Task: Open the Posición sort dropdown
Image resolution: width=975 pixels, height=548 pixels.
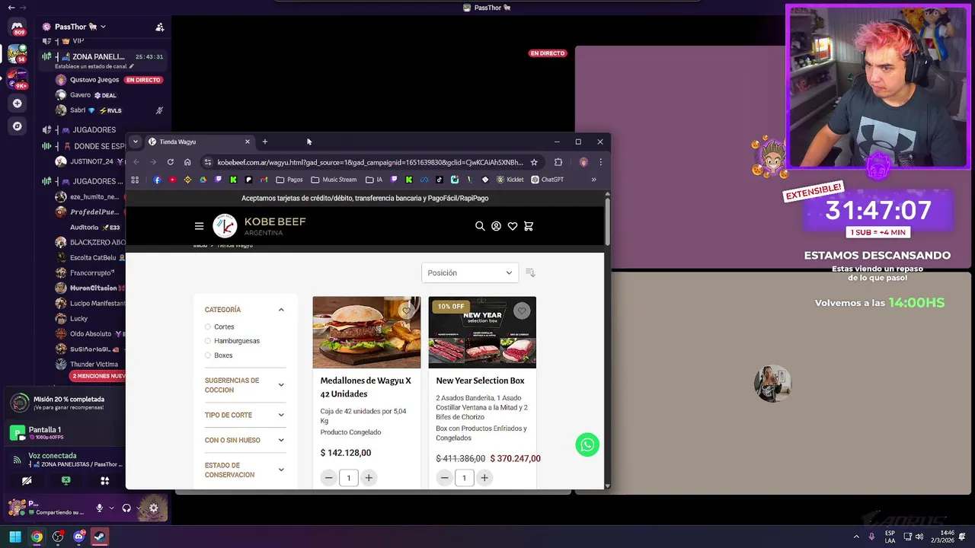Action: coord(470,272)
